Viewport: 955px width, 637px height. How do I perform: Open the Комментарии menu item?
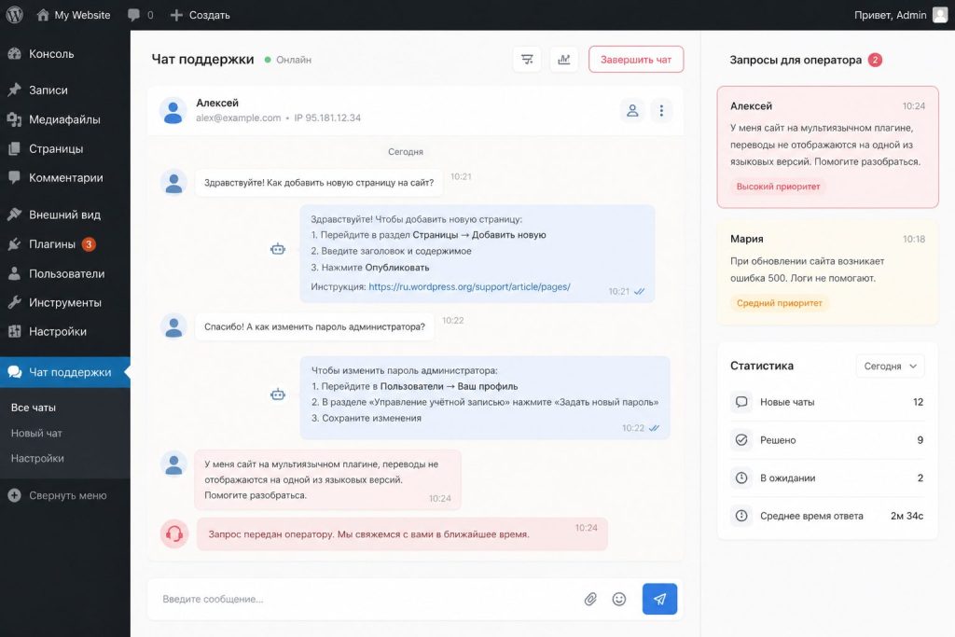coord(65,178)
